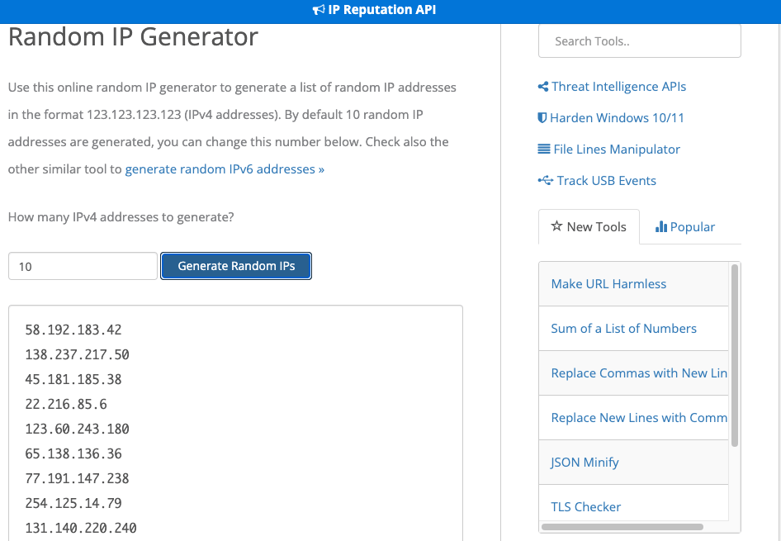
Task: Click the Search Tools input field
Action: point(640,41)
